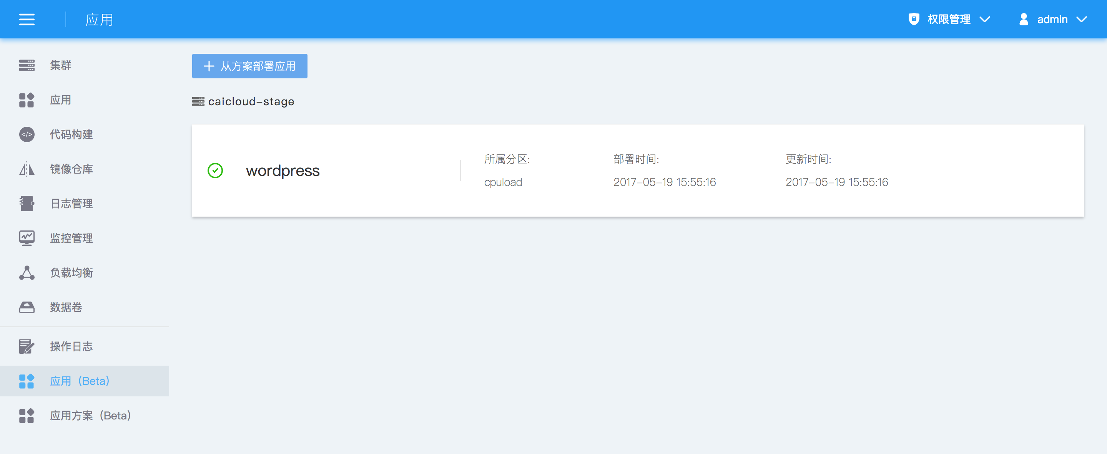This screenshot has height=454, width=1107.
Task: Click the log management (日志管理) icon
Action: point(27,204)
